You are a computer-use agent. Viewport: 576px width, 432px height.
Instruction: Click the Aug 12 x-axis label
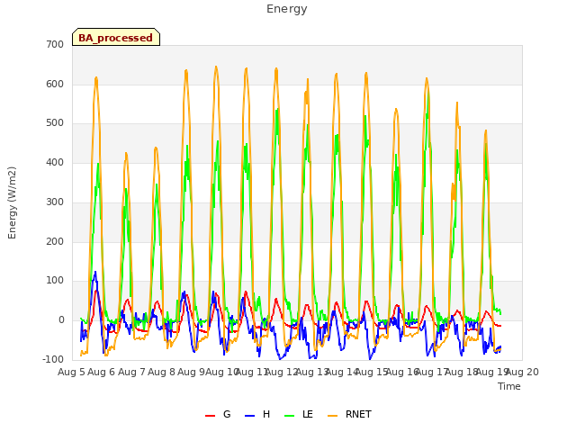pos(282,372)
